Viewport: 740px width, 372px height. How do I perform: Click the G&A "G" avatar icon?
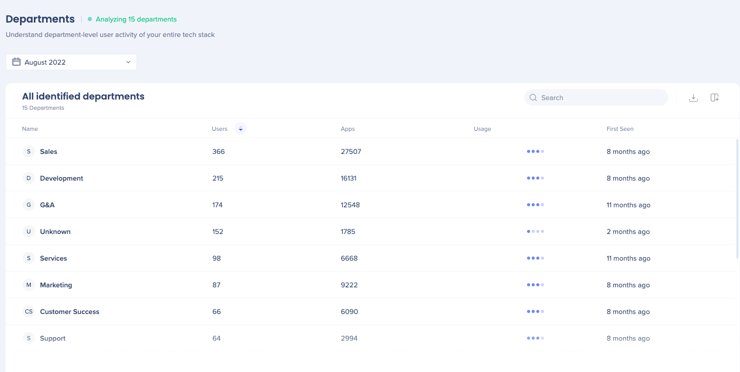pyautogui.click(x=28, y=204)
